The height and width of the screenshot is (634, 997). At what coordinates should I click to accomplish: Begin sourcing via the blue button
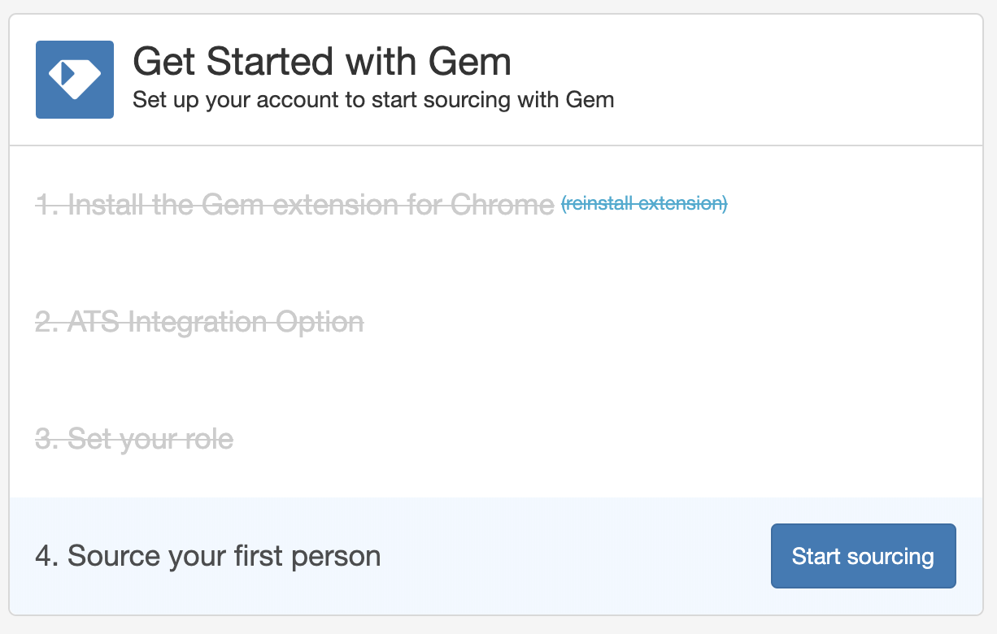tap(863, 556)
